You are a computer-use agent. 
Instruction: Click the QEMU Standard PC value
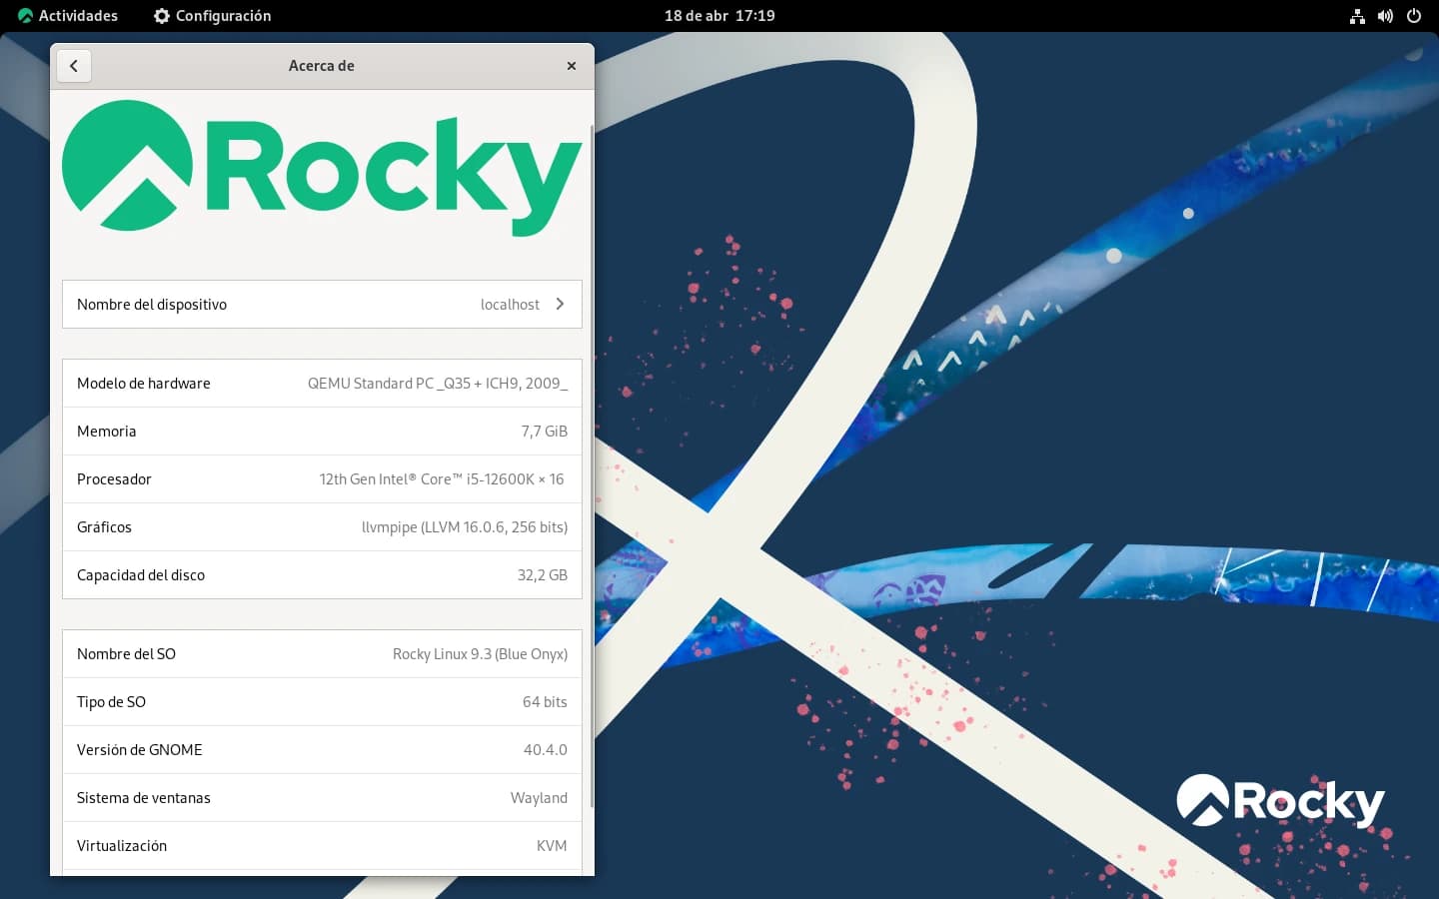tap(438, 384)
